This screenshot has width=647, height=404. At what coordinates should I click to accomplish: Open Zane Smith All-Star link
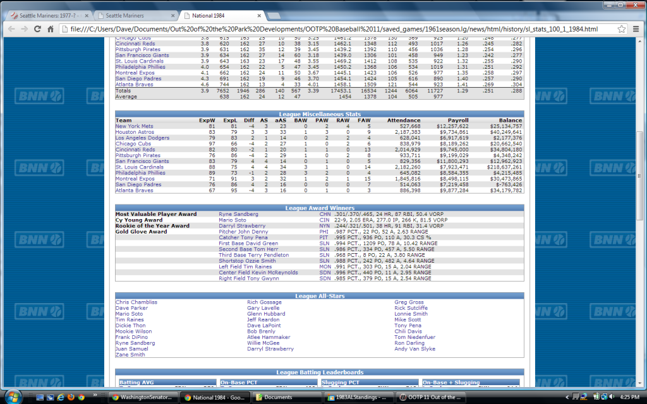[x=130, y=355]
